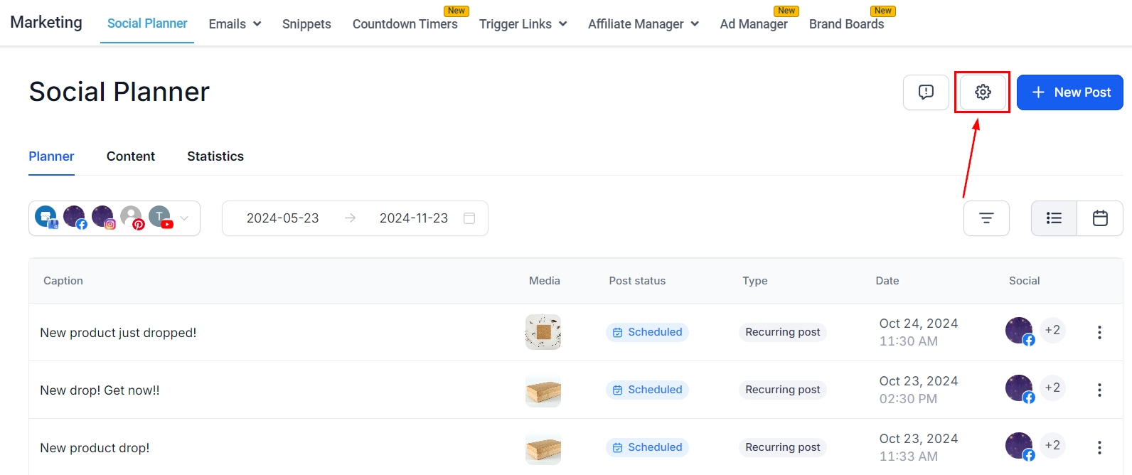
Task: Open the Countdown Timers menu item
Action: coord(405,24)
